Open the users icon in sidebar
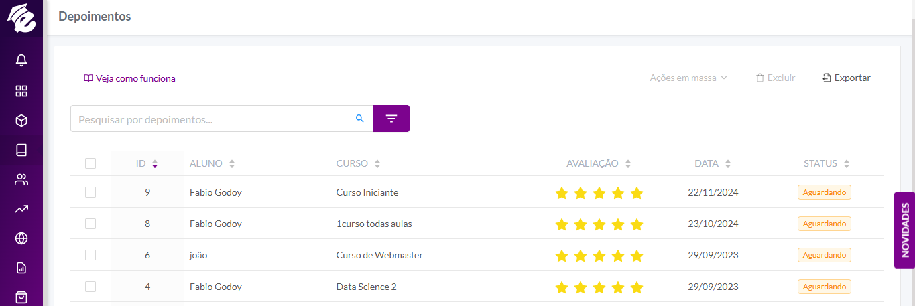915x306 pixels. (21, 179)
